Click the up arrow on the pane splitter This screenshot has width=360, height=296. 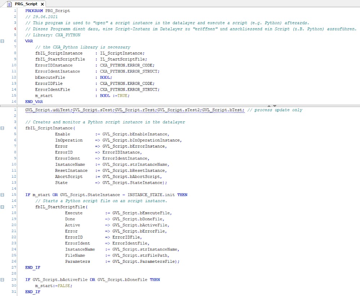click(x=269, y=106)
